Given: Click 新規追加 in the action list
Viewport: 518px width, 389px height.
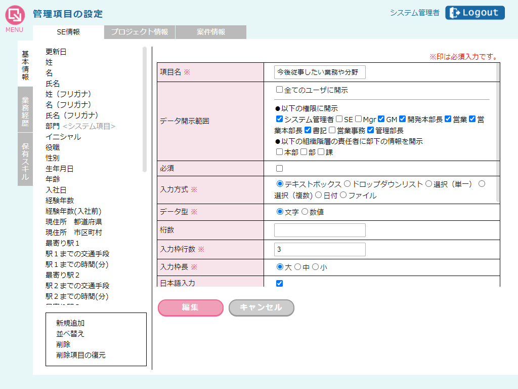Looking at the screenshot, I should (70, 323).
